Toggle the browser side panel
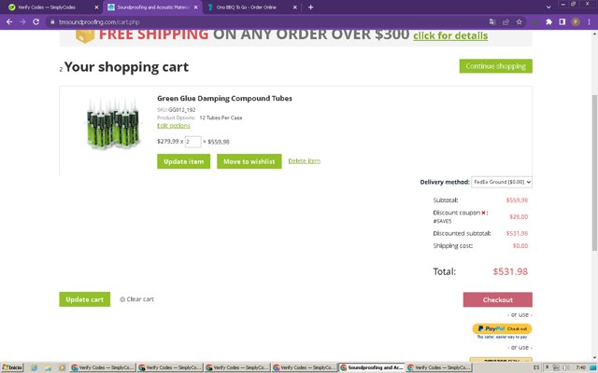598x373 pixels. [562, 22]
